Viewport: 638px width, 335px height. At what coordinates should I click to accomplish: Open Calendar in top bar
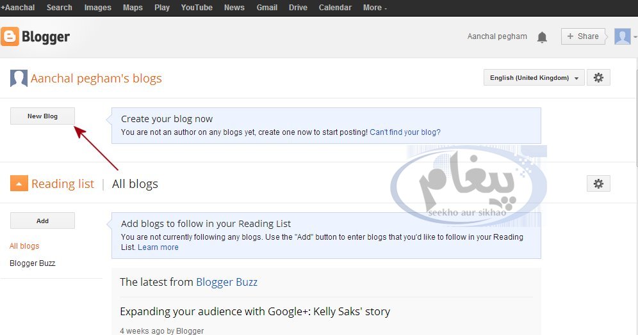point(335,7)
